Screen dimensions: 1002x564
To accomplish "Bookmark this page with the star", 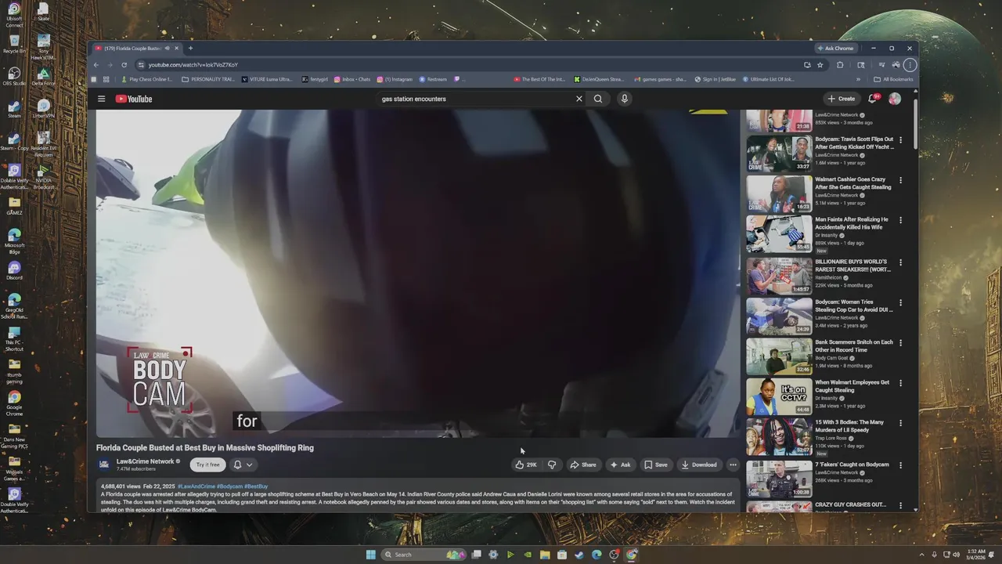I will (x=820, y=65).
